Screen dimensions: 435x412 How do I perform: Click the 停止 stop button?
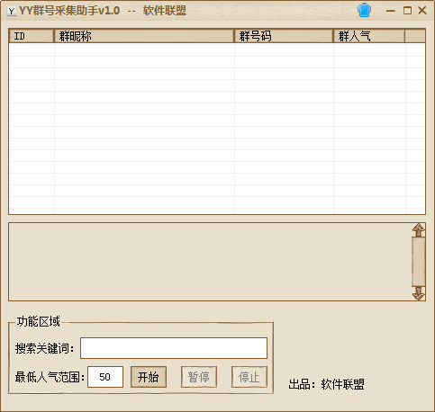click(x=249, y=377)
